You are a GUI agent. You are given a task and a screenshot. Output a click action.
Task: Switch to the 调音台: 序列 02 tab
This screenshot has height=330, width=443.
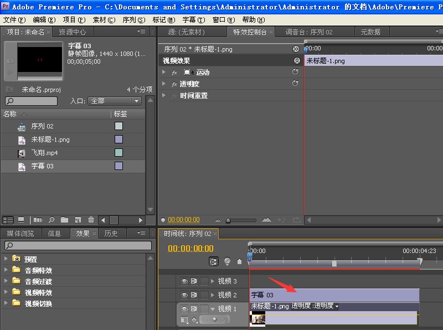pyautogui.click(x=309, y=32)
